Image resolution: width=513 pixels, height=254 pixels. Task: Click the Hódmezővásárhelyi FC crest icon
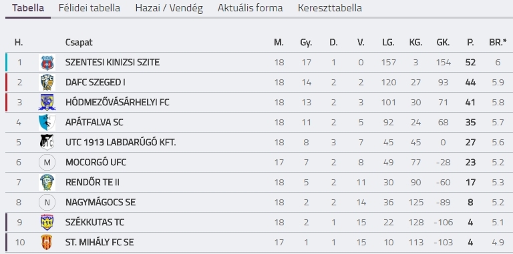47,102
